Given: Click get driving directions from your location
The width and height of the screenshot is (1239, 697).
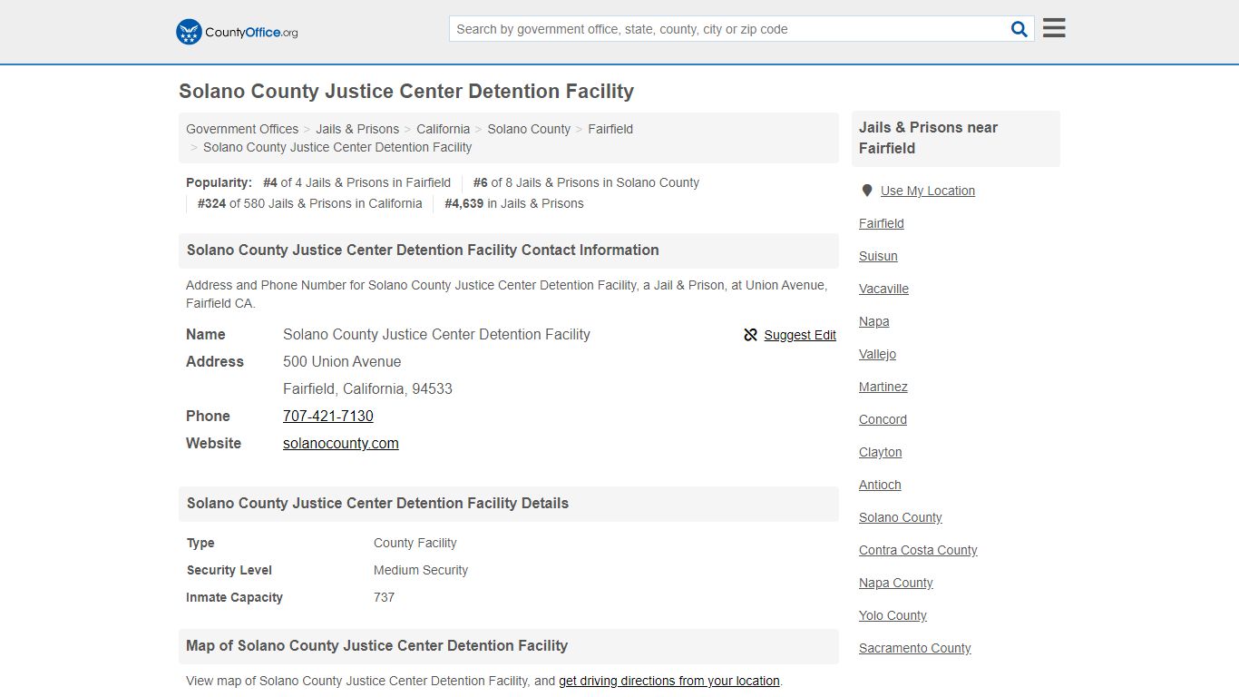Looking at the screenshot, I should (669, 681).
